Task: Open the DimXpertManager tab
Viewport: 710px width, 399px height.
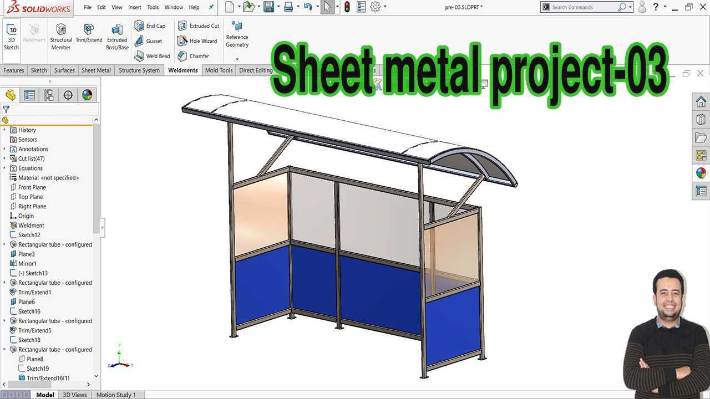Action: (x=68, y=95)
